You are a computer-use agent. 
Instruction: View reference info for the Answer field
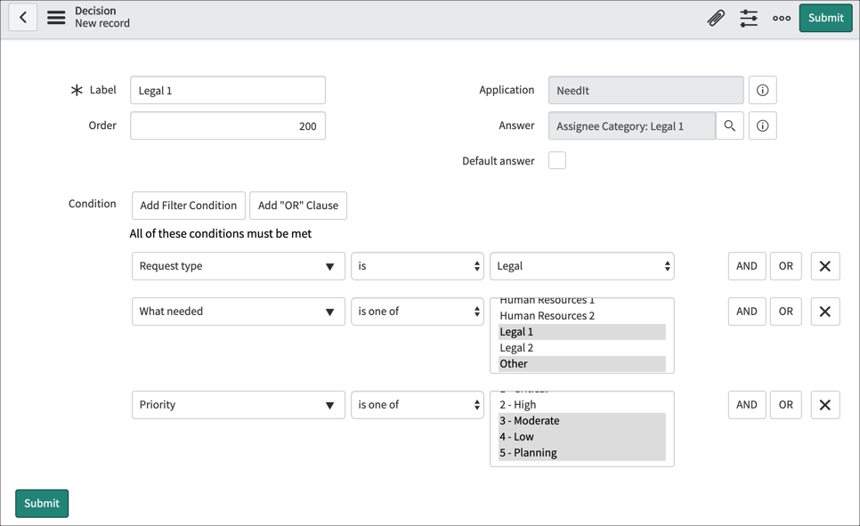[762, 125]
